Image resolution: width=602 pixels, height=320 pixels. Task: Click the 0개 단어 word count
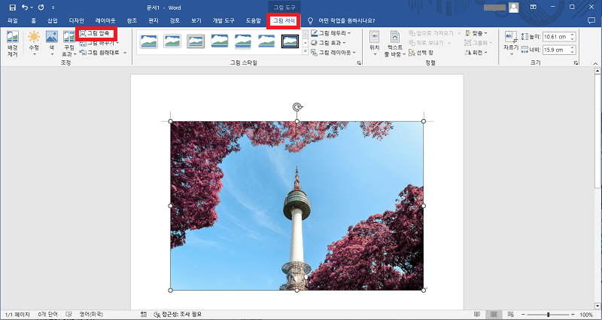point(48,315)
